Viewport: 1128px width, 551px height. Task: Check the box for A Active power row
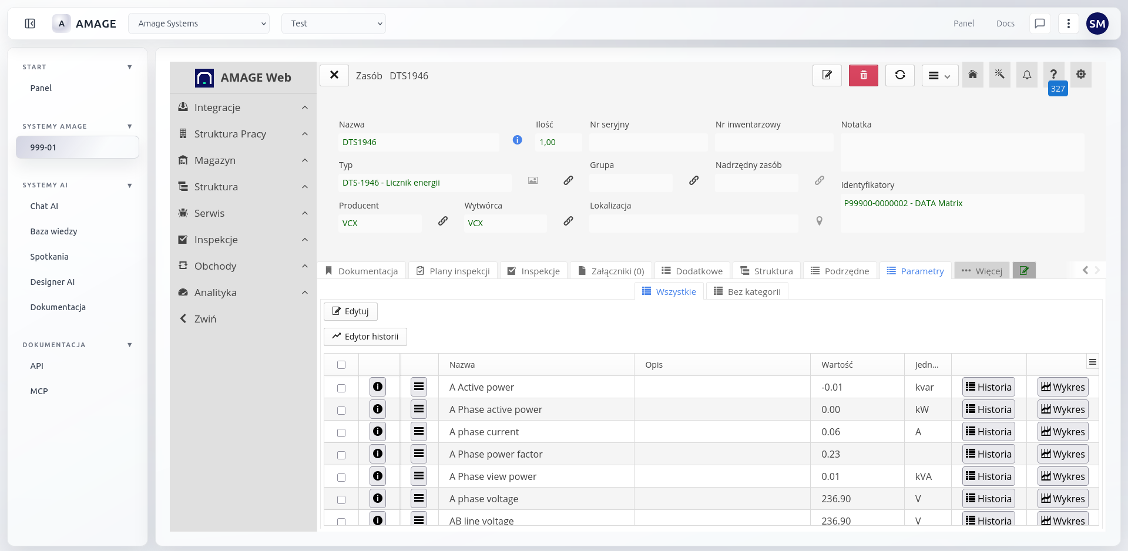tap(341, 388)
